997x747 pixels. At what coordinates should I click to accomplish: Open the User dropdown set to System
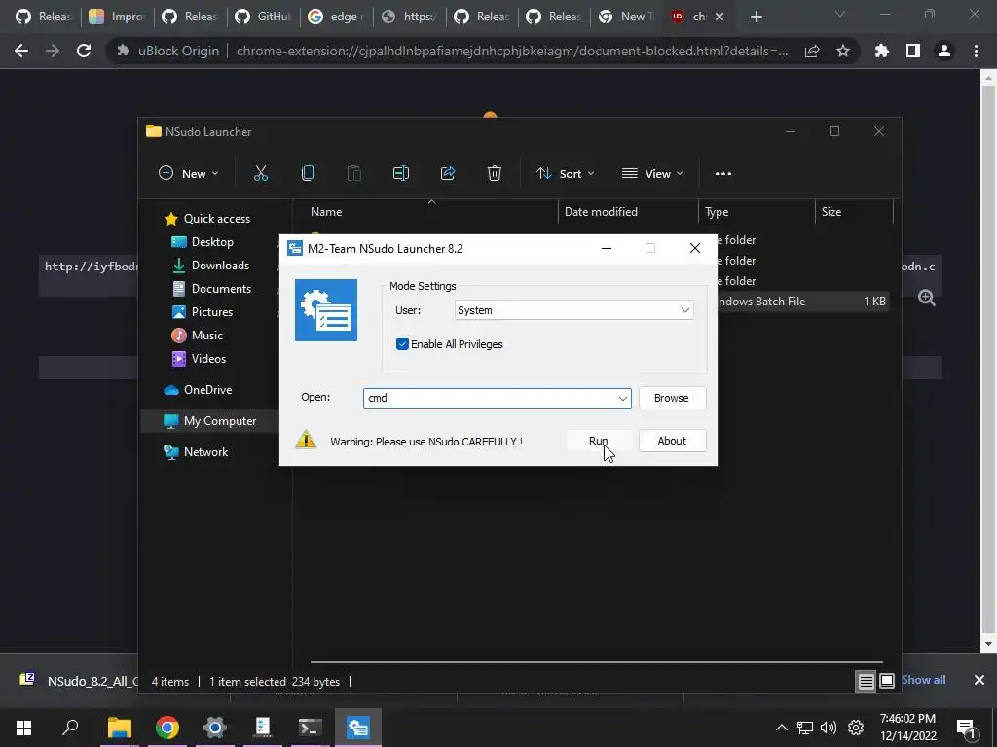pos(574,310)
